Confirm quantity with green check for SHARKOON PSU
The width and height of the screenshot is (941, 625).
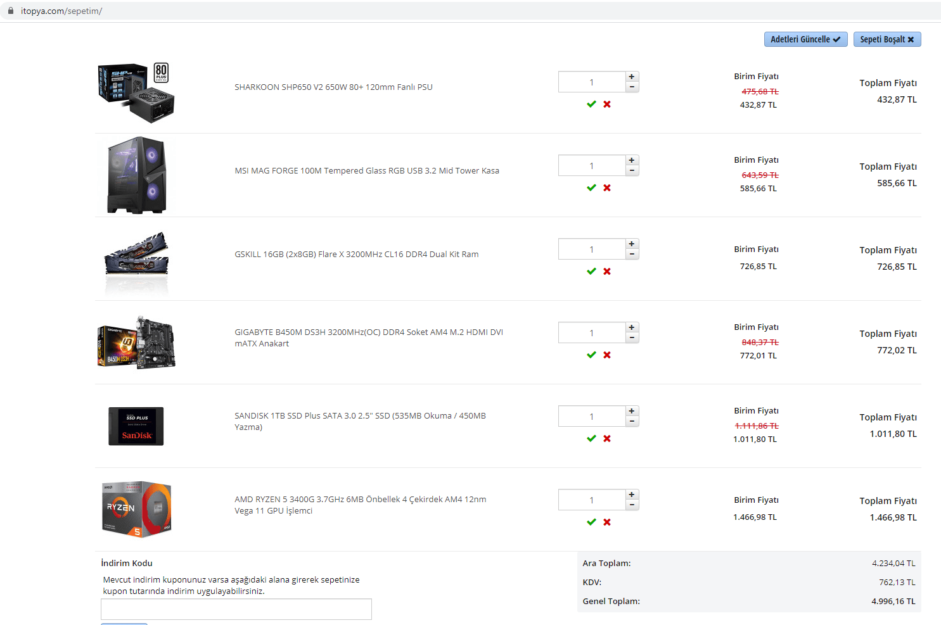591,104
